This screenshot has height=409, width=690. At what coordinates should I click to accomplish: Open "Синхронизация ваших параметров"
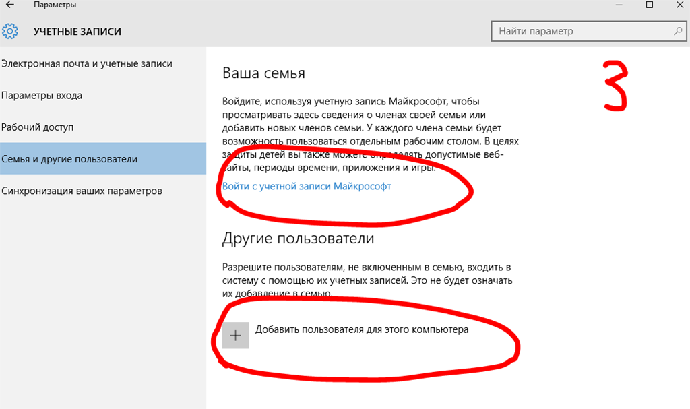tap(103, 191)
